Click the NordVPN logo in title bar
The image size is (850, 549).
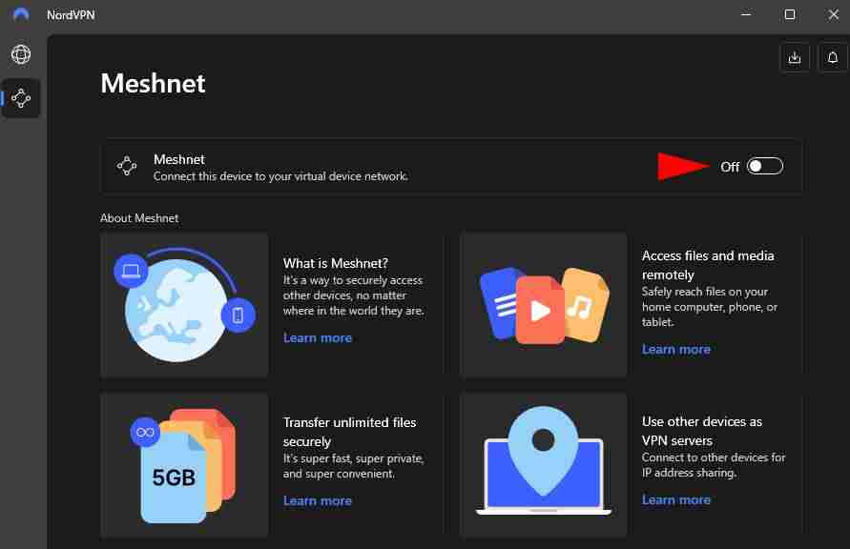21,14
